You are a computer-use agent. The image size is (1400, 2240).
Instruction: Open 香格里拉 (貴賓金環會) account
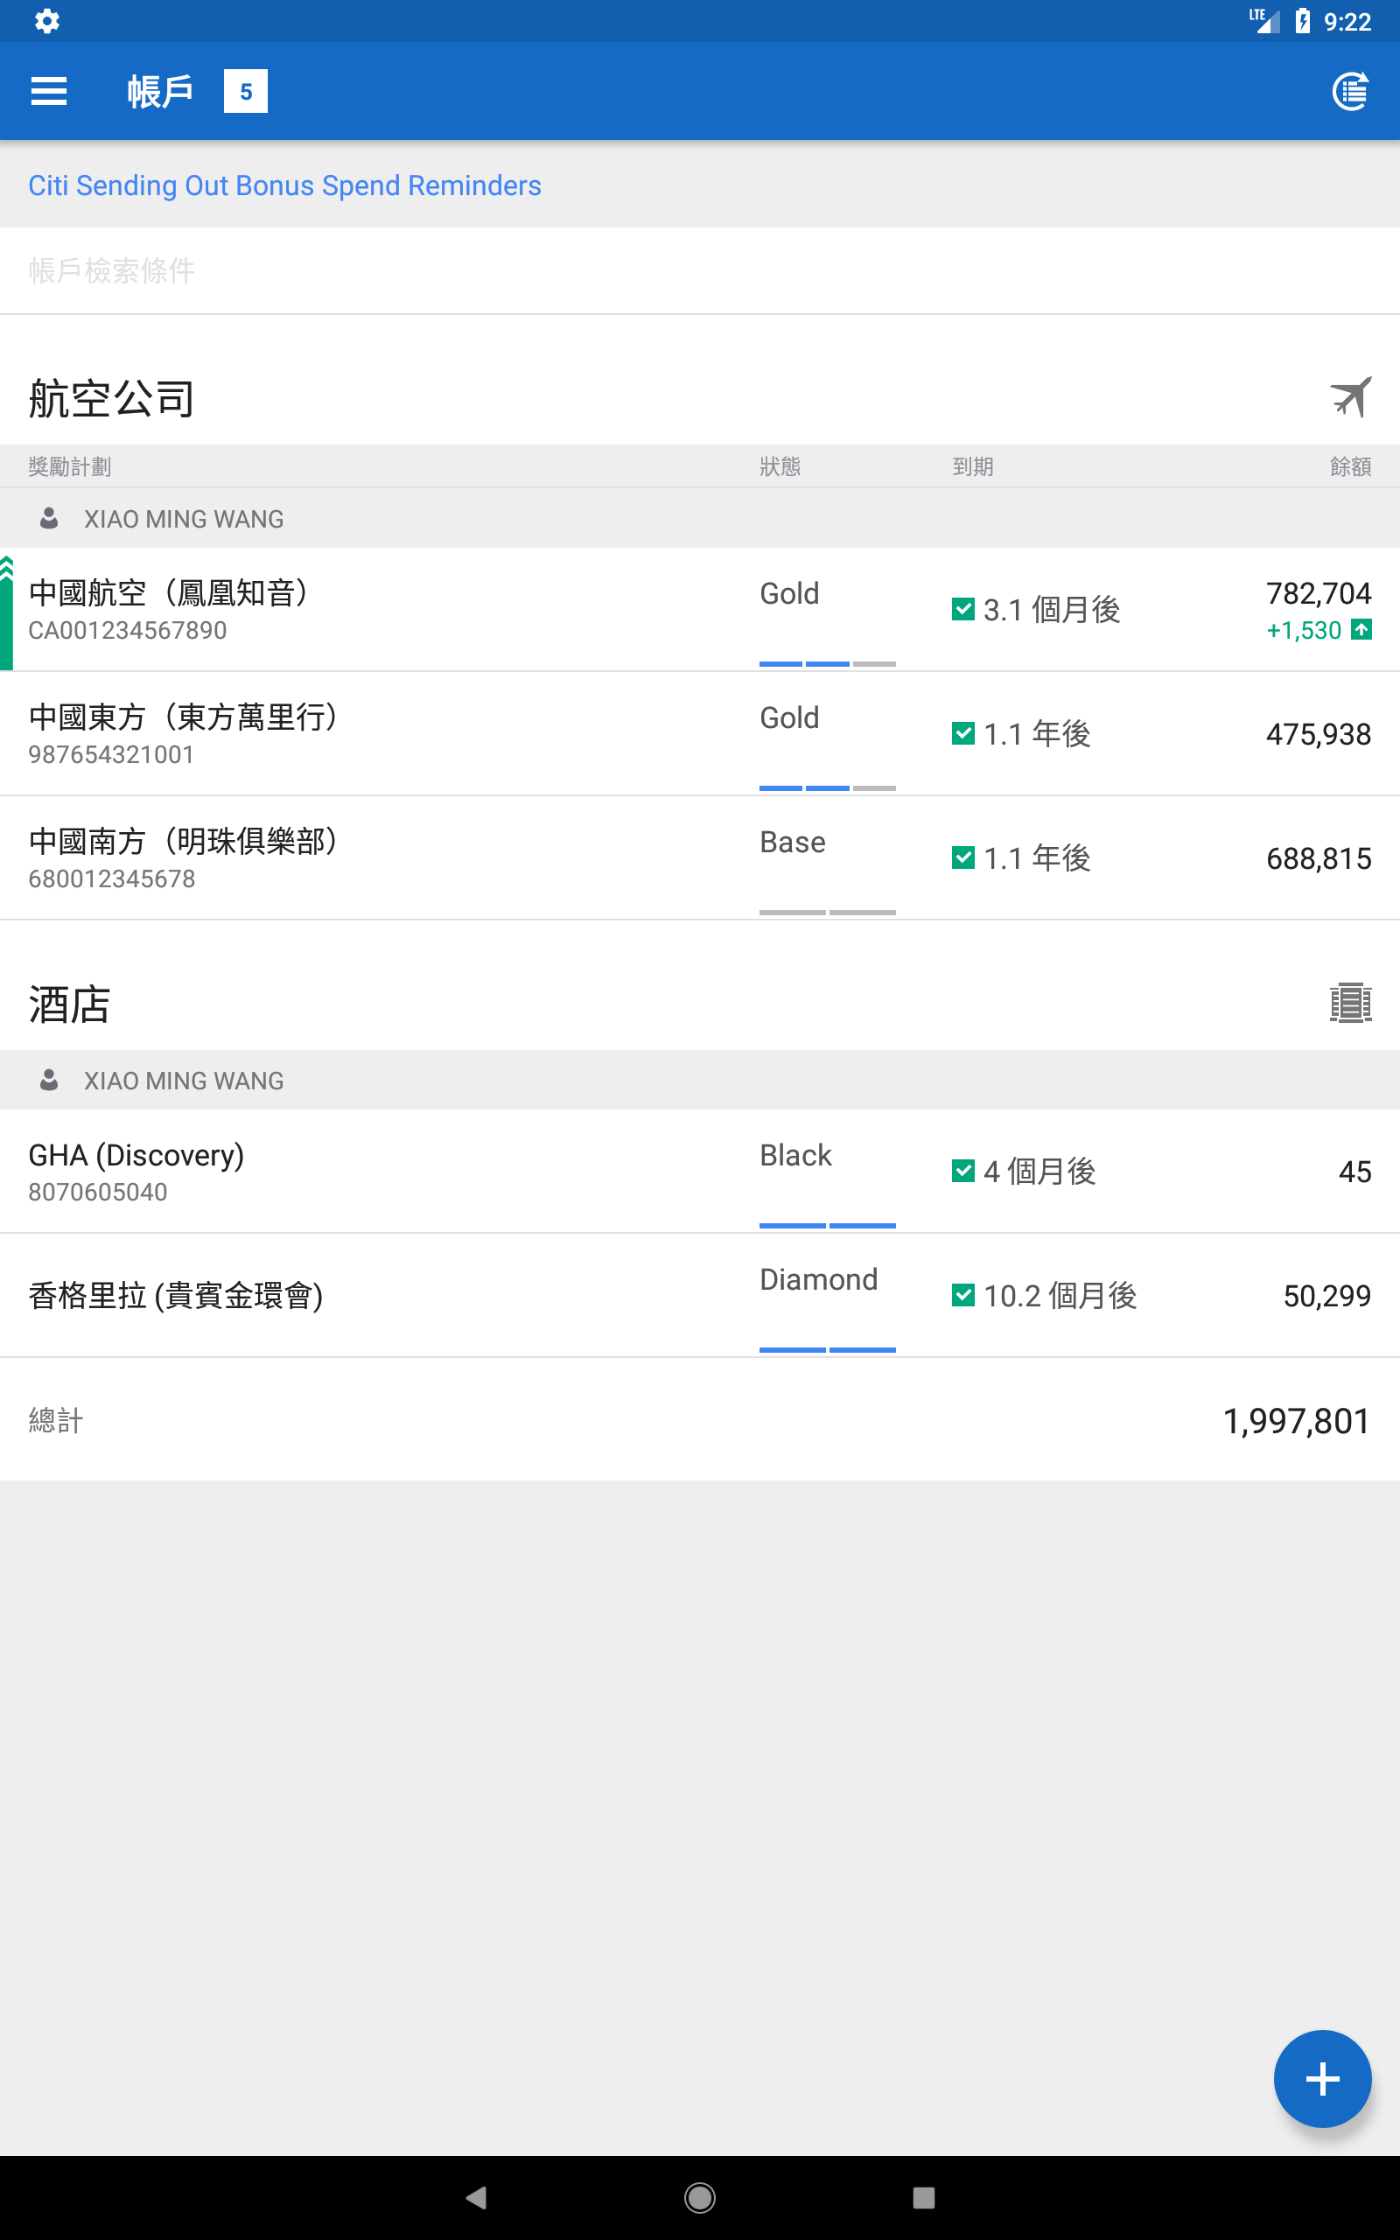(700, 1295)
